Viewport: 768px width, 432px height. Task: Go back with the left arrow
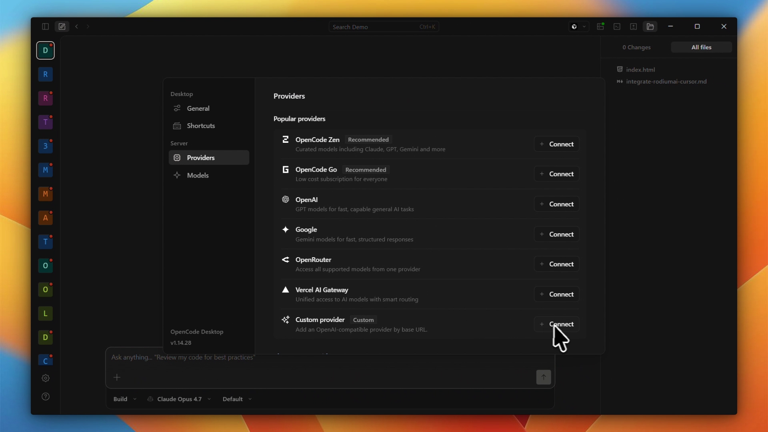[77, 26]
